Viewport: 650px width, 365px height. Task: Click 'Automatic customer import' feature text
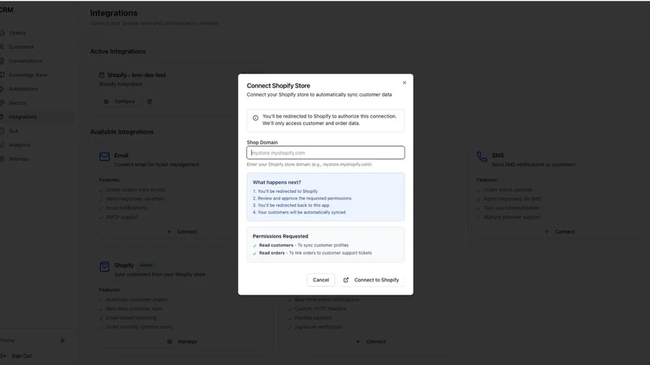pos(136,299)
